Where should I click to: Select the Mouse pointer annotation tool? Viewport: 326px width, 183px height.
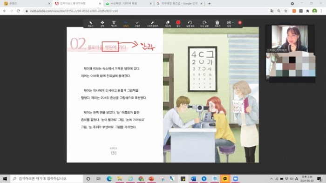91,24
